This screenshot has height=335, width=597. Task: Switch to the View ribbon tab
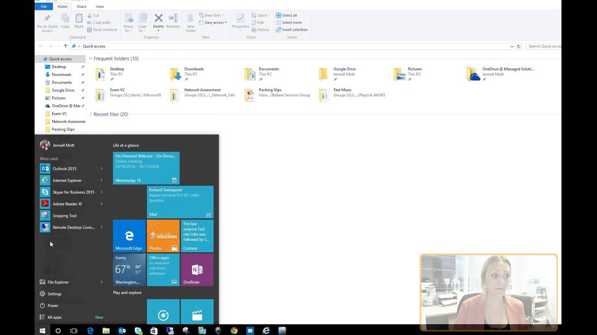(x=100, y=7)
